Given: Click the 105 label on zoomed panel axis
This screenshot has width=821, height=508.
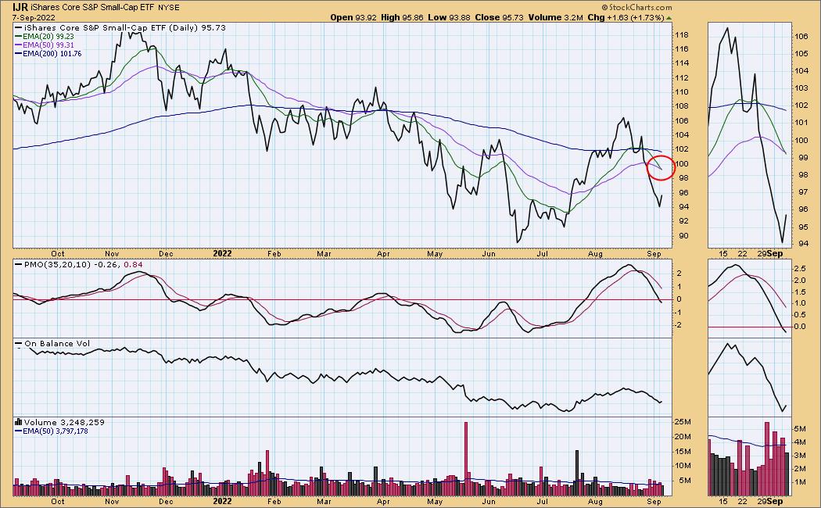Looking at the screenshot, I should [x=801, y=54].
